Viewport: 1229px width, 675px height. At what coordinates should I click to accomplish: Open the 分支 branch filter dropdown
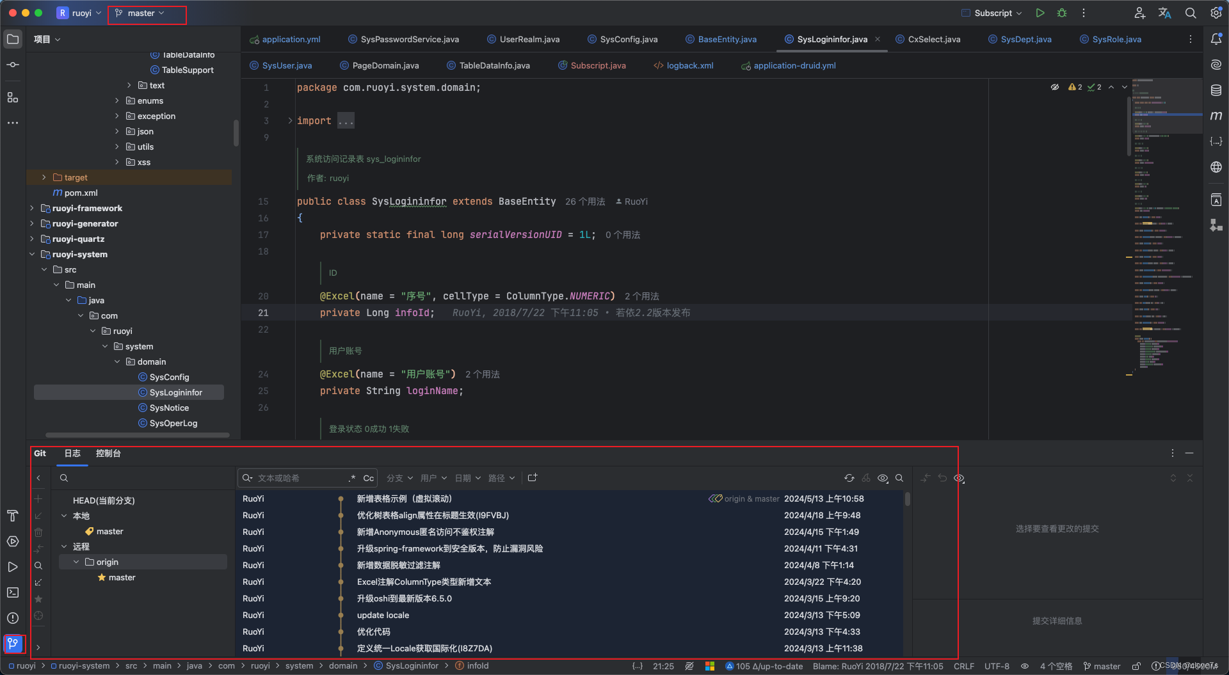[399, 478]
